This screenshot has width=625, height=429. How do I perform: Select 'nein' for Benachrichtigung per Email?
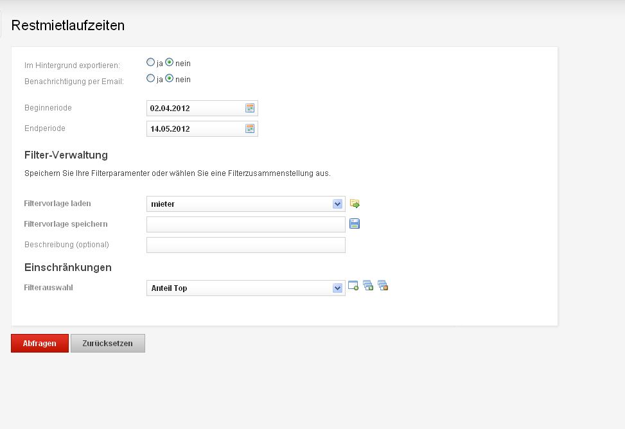pyautogui.click(x=170, y=78)
